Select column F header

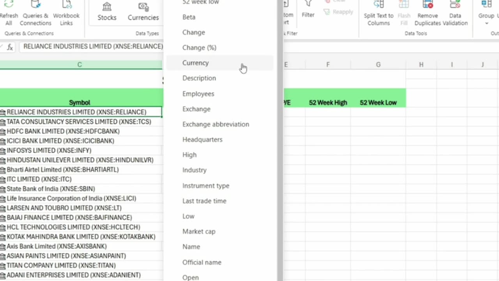(328, 65)
